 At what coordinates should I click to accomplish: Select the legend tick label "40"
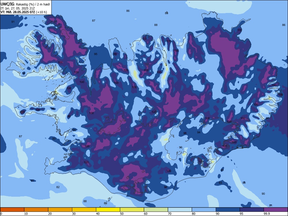[98, 214]
